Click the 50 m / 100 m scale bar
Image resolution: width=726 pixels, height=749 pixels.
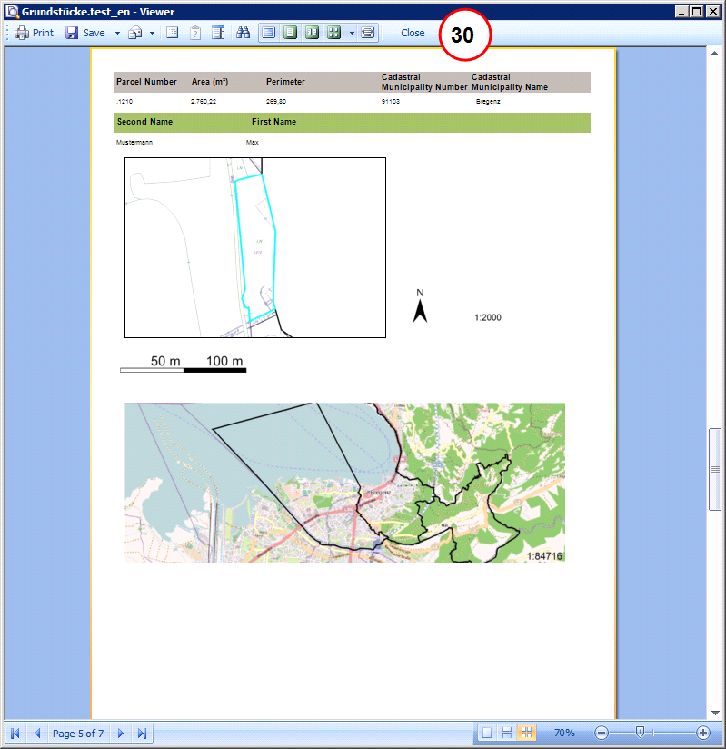pyautogui.click(x=183, y=364)
